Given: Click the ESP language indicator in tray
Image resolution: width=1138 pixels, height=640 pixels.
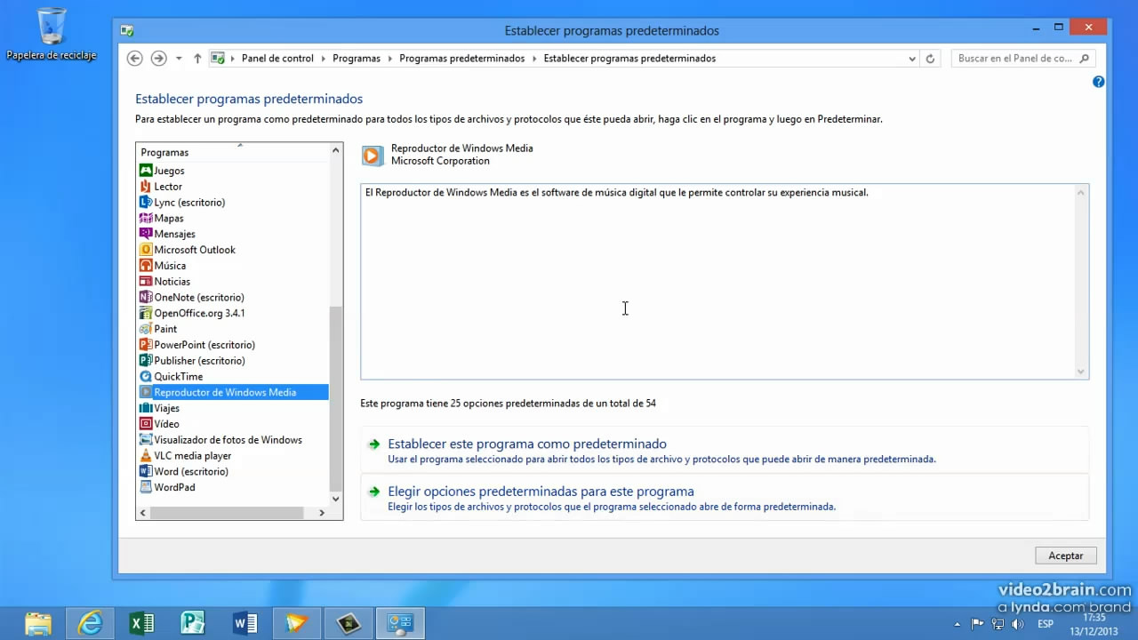Looking at the screenshot, I should coord(1046,624).
